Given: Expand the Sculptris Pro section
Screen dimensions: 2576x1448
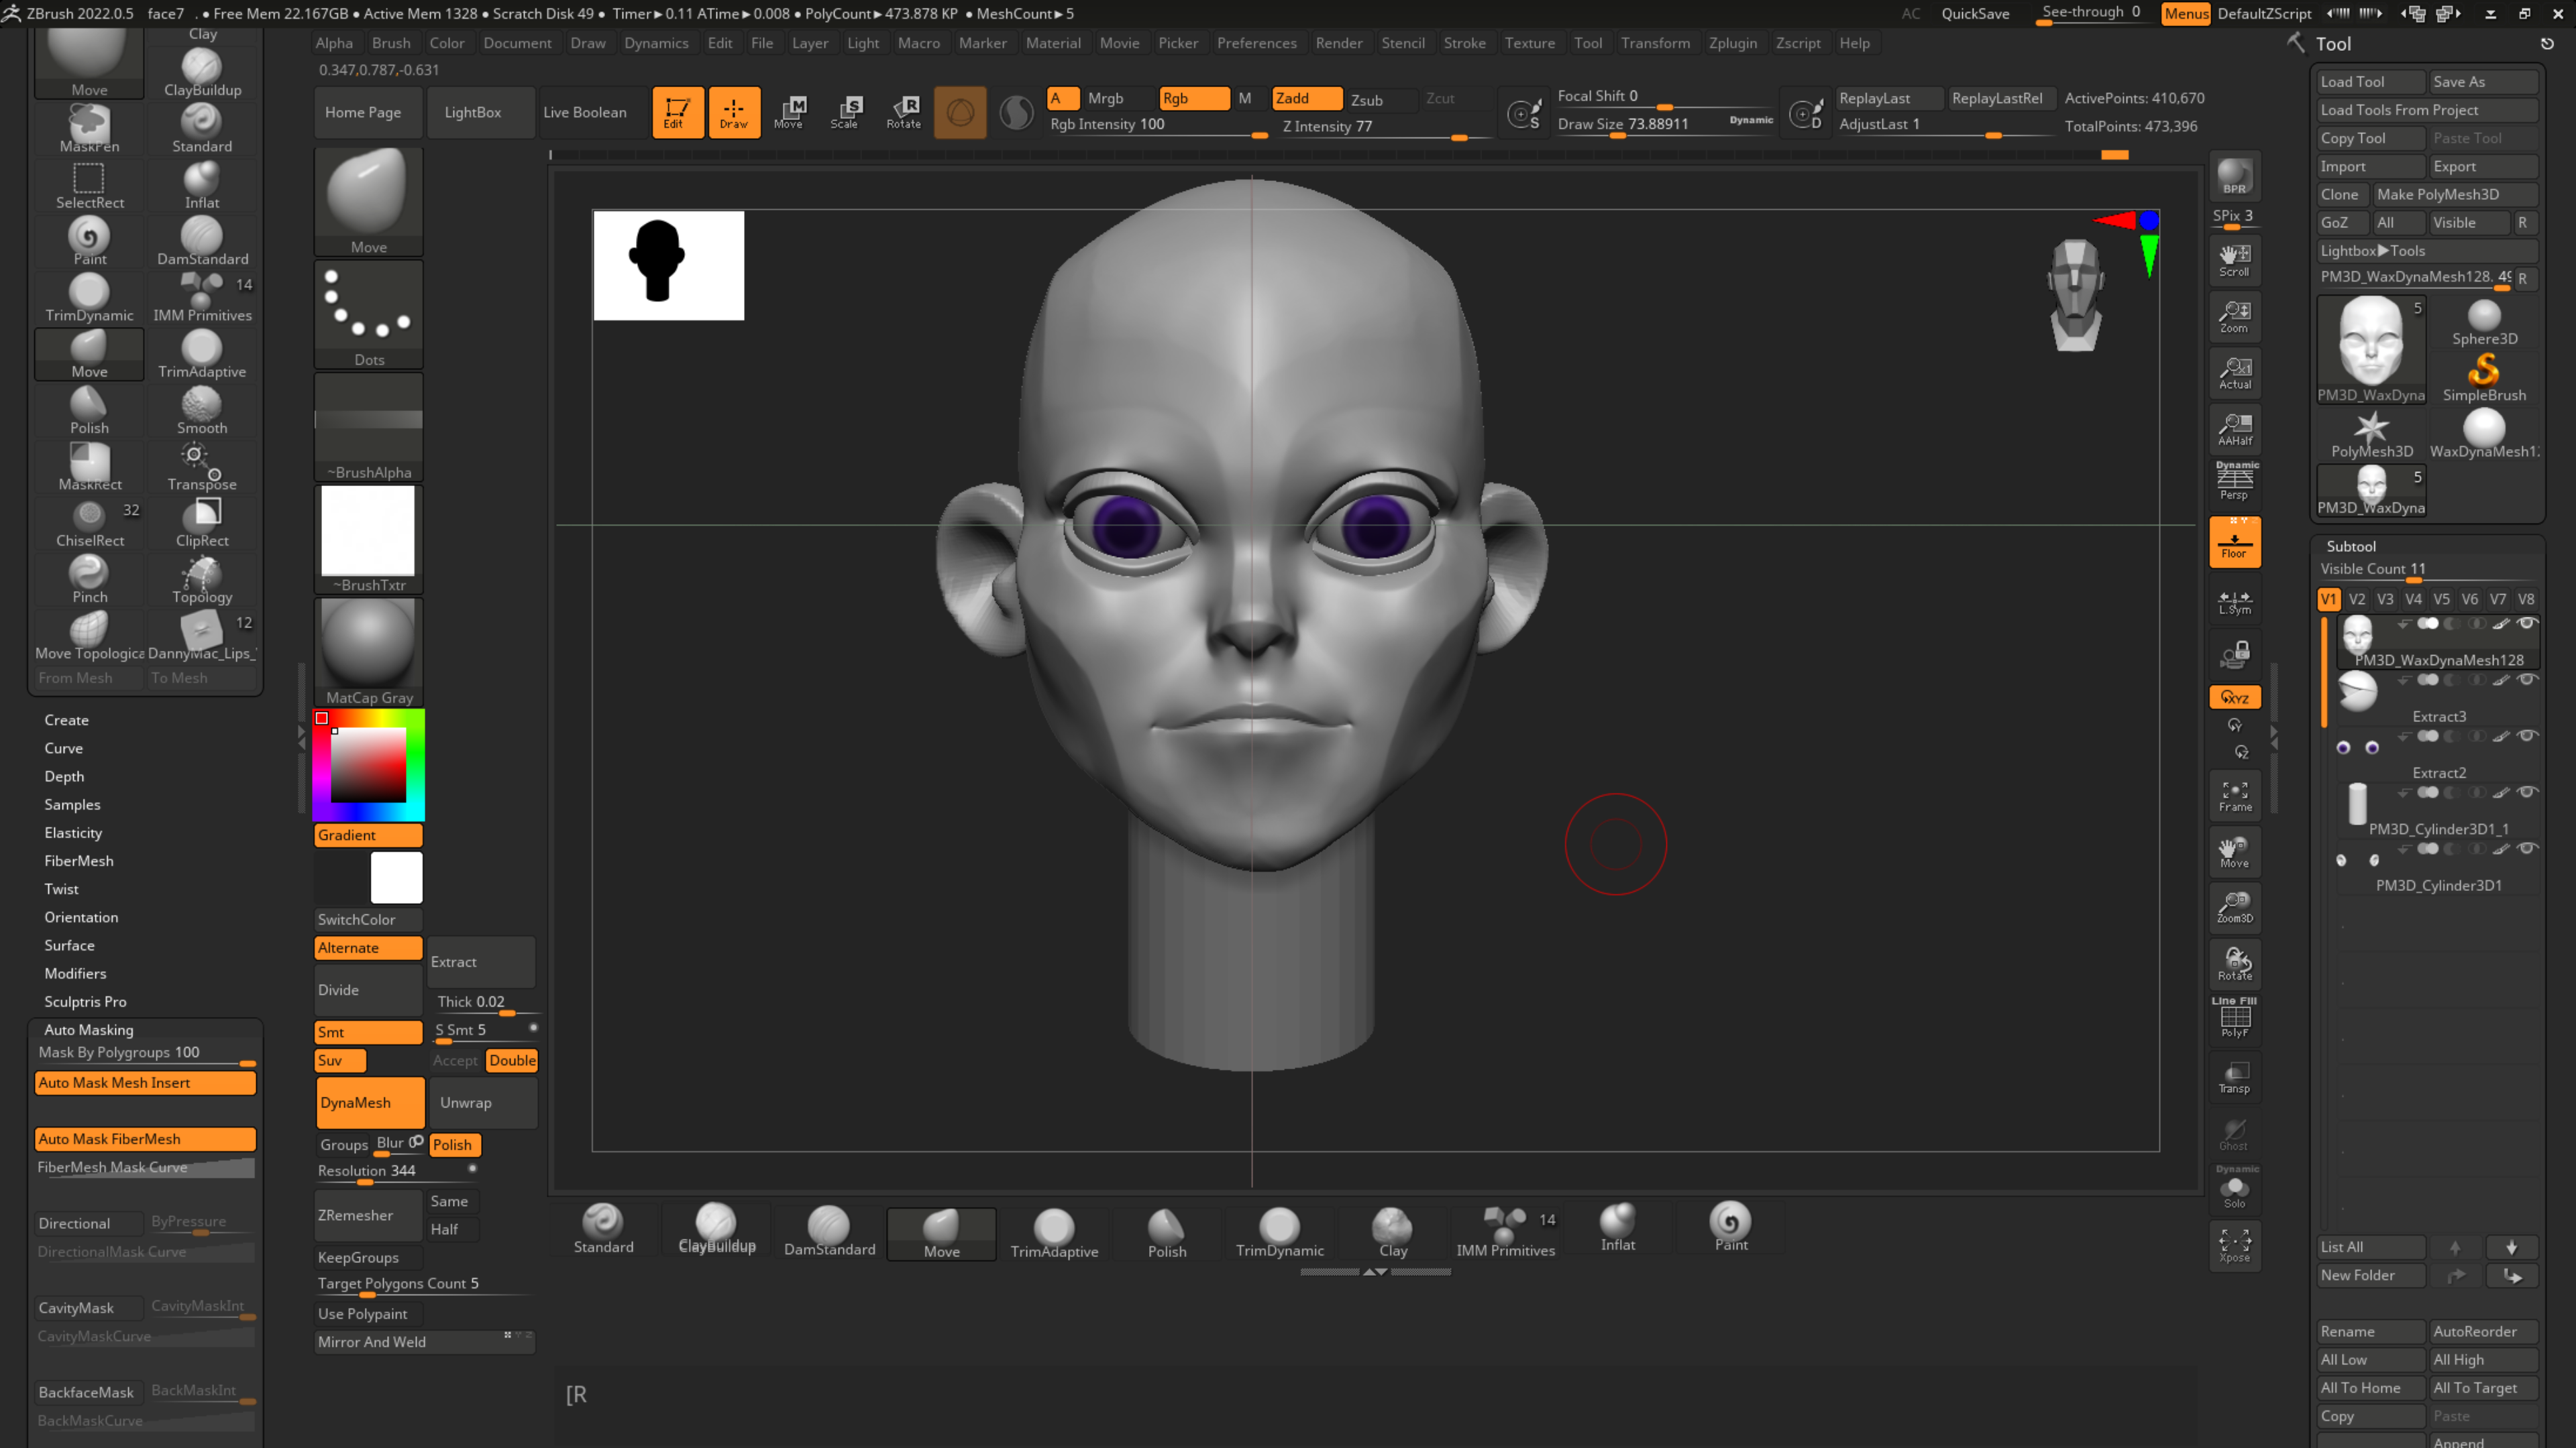Looking at the screenshot, I should [x=85, y=1002].
